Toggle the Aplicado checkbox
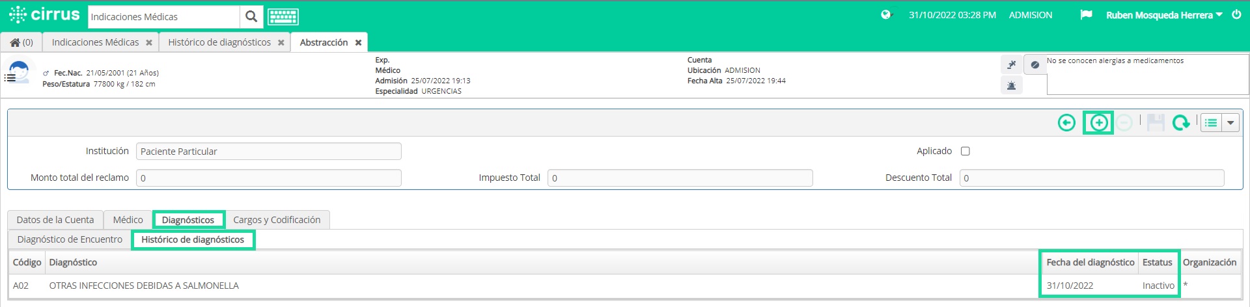1250x307 pixels. coord(965,151)
